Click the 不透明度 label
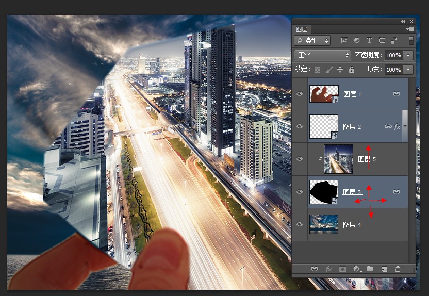The image size is (429, 296). tap(368, 55)
